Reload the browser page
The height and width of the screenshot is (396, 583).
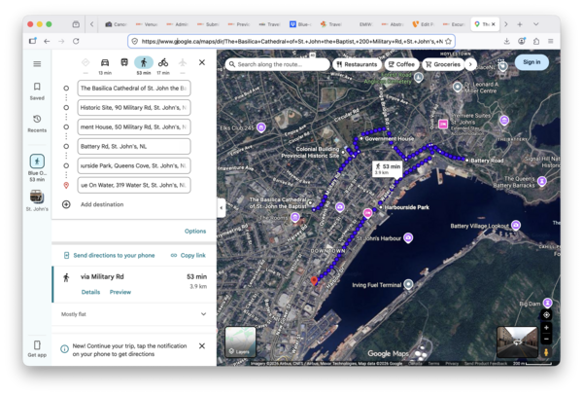pos(76,41)
